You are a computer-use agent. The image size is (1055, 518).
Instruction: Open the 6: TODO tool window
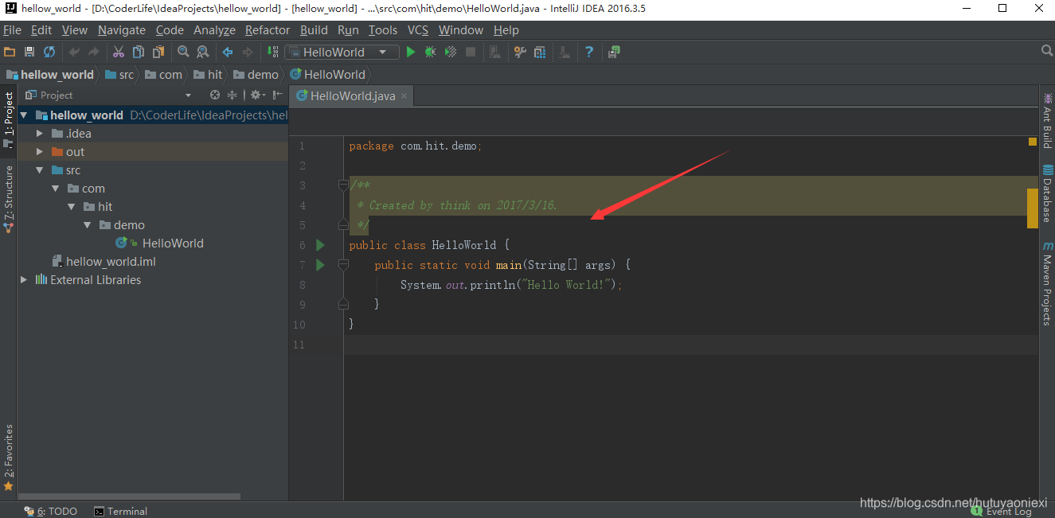point(50,511)
